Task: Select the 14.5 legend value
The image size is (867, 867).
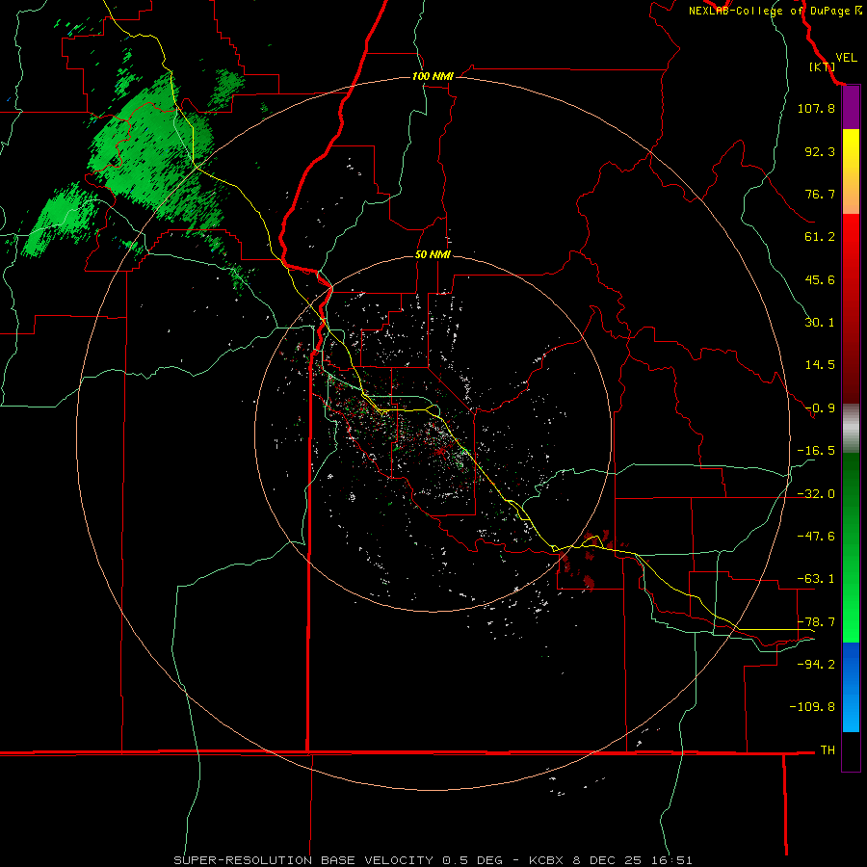Action: coord(820,365)
